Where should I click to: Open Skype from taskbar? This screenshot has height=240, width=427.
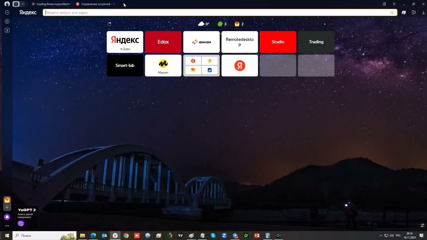213,236
